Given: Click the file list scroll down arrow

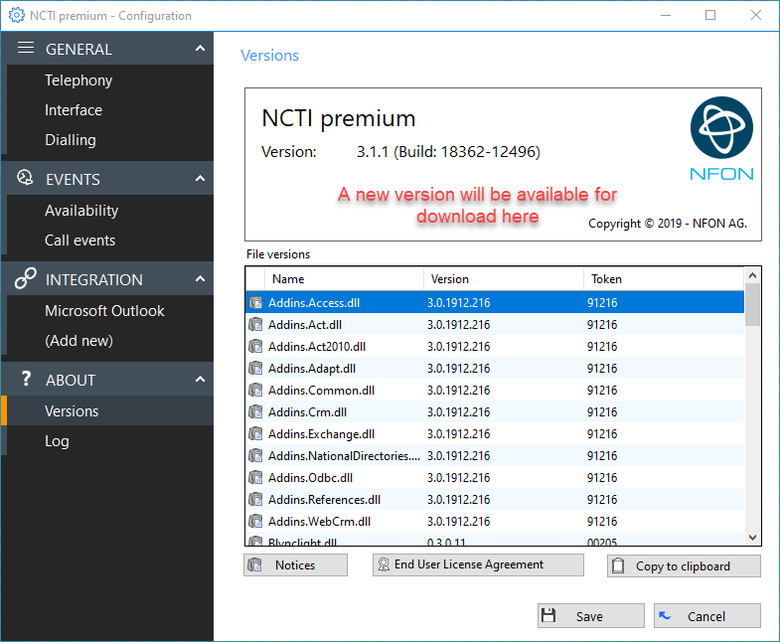Looking at the screenshot, I should 753,537.
